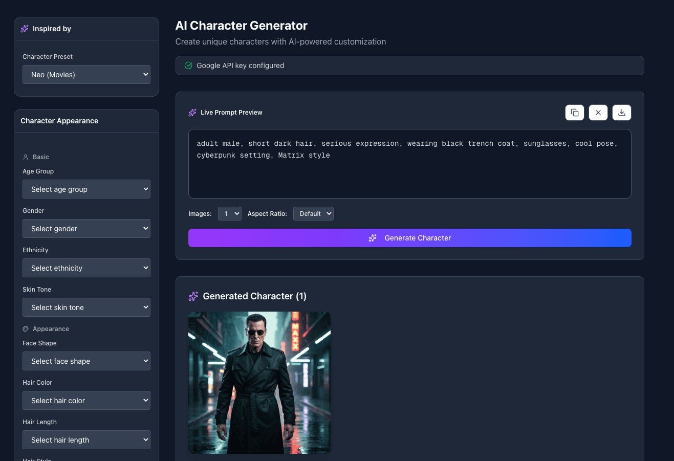Click the AI Character Generator title
The width and height of the screenshot is (674, 461).
[x=242, y=26]
